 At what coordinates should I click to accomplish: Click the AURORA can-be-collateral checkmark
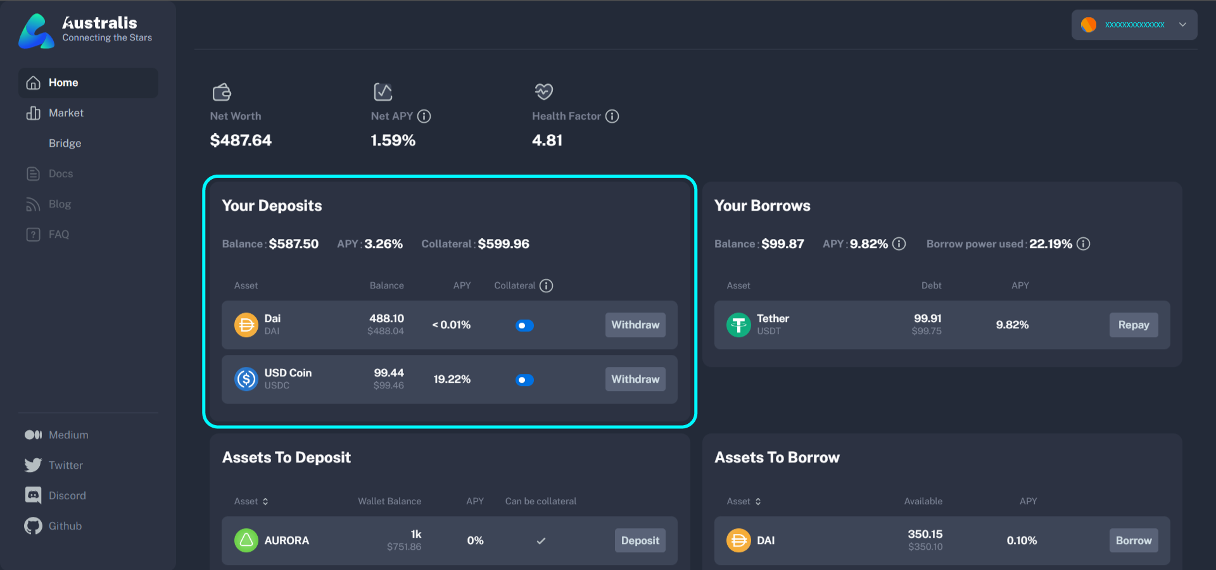[x=541, y=541]
